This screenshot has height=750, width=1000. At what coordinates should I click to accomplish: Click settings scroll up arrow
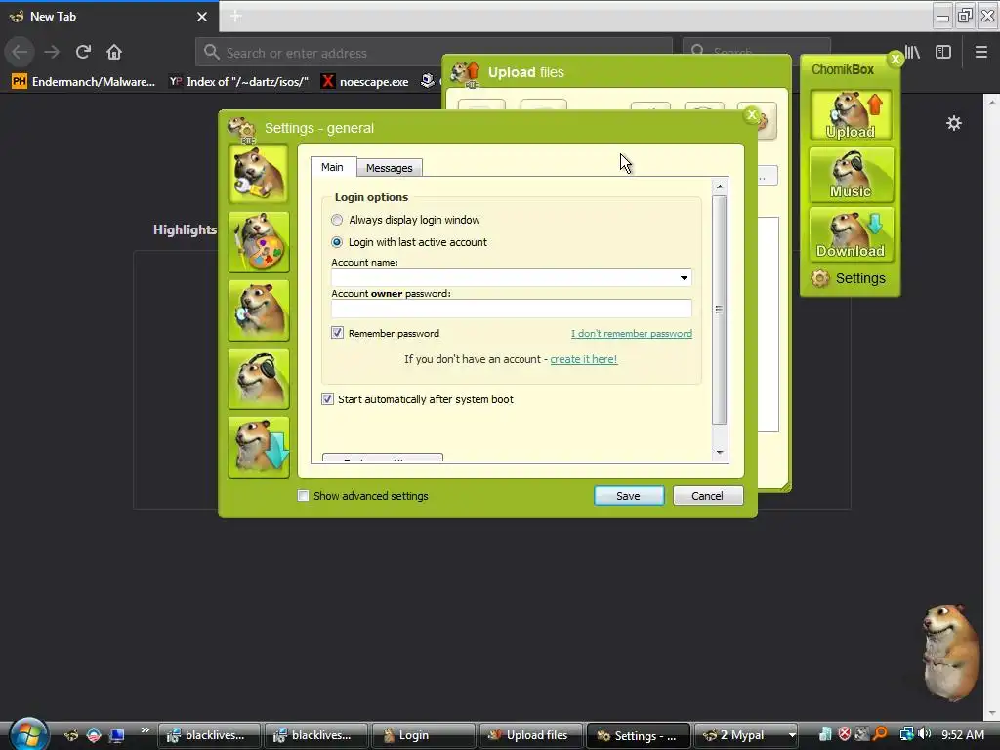[720, 187]
